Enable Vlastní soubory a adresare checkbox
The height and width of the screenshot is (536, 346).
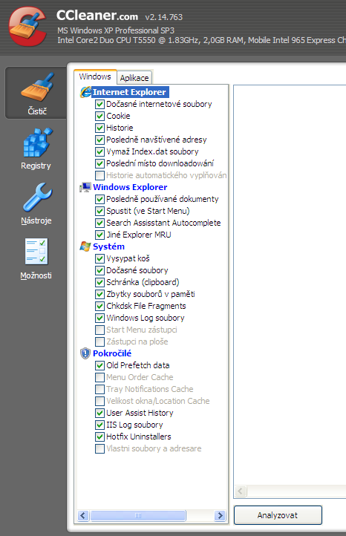coord(99,448)
